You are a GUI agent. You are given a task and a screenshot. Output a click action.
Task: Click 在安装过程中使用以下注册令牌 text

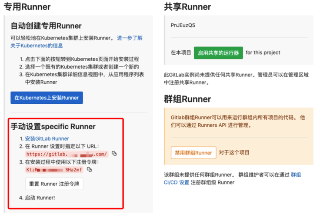pyautogui.click(x=62, y=162)
